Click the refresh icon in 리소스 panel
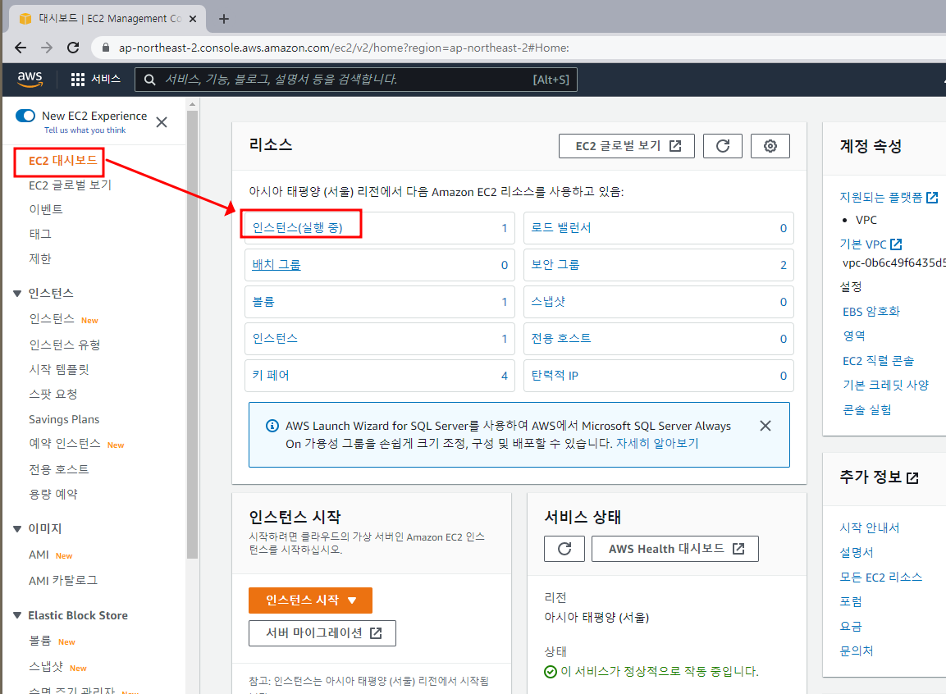This screenshot has height=694, width=946. 722,145
